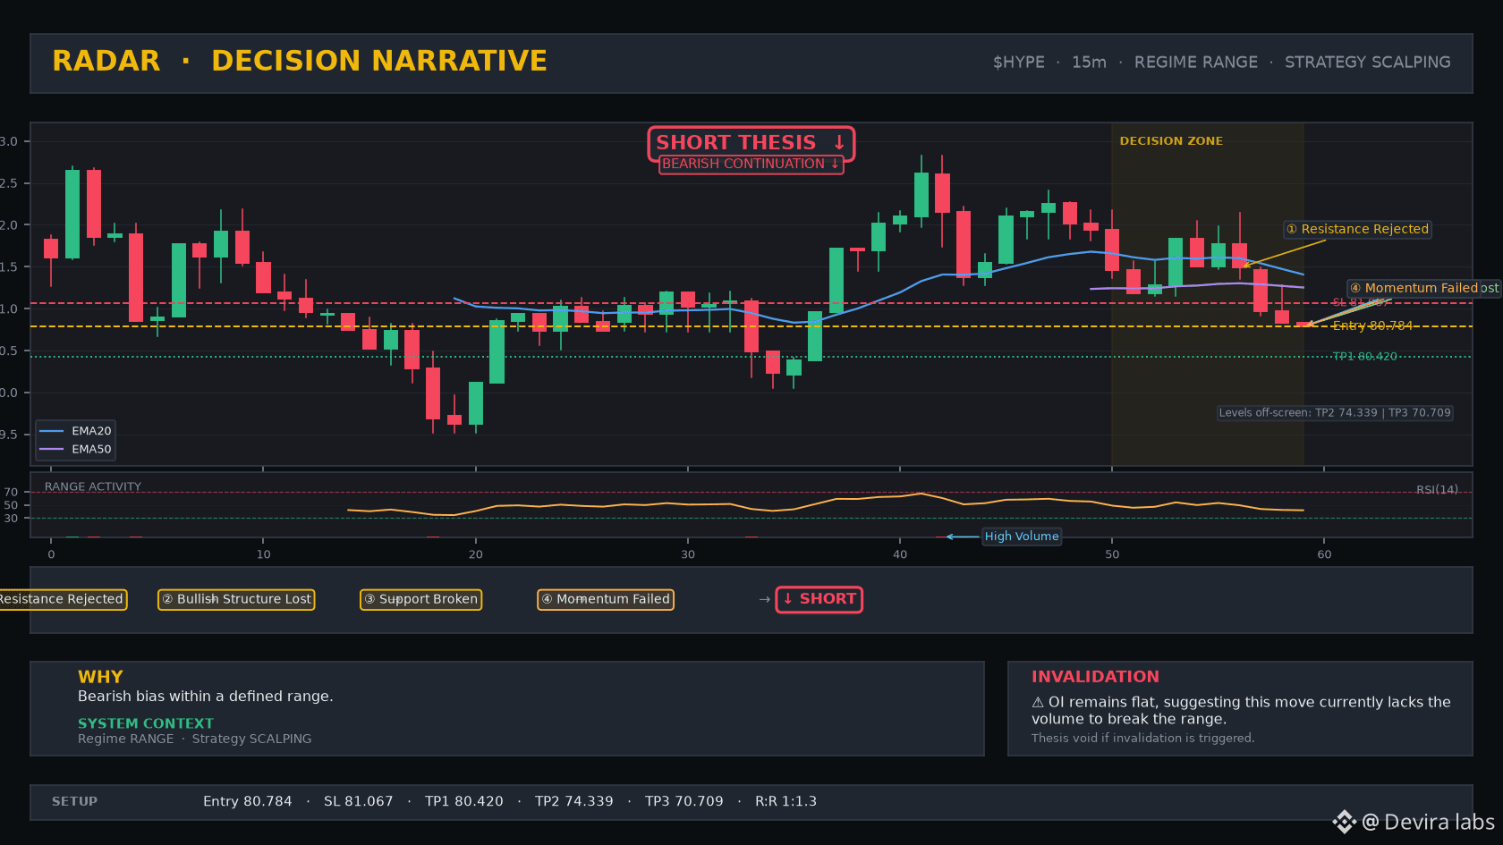The width and height of the screenshot is (1503, 845).
Task: Click the RSI(14) indicator label
Action: (x=1437, y=490)
